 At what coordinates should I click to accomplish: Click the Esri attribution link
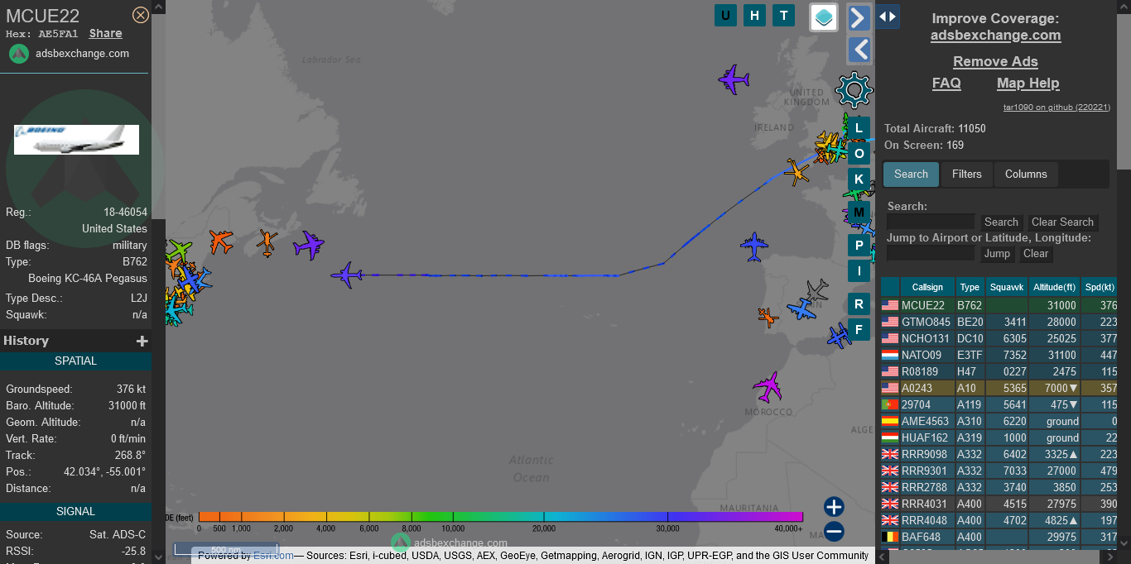click(273, 556)
